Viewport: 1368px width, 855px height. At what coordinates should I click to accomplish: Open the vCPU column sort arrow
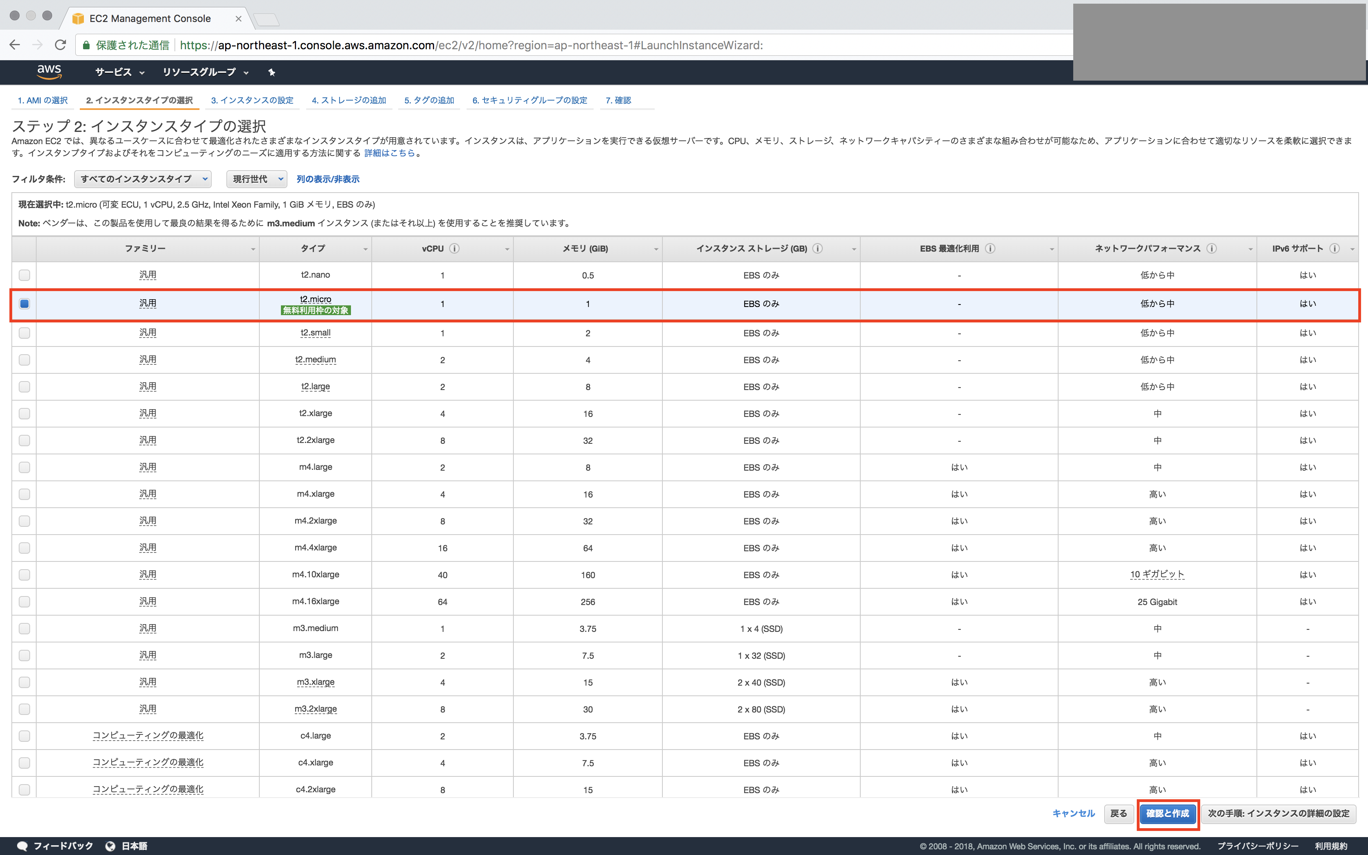click(507, 249)
